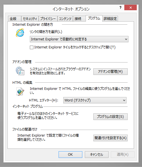Confirm with the OK button
This screenshot has height=167, width=142.
[x=70, y=155]
